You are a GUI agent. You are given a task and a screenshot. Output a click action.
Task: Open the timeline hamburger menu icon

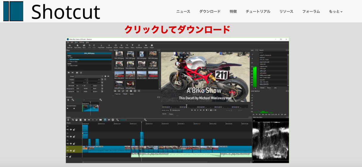[68, 120]
